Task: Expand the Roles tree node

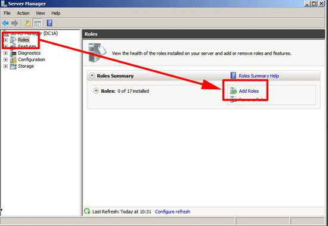Action: click(x=5, y=40)
